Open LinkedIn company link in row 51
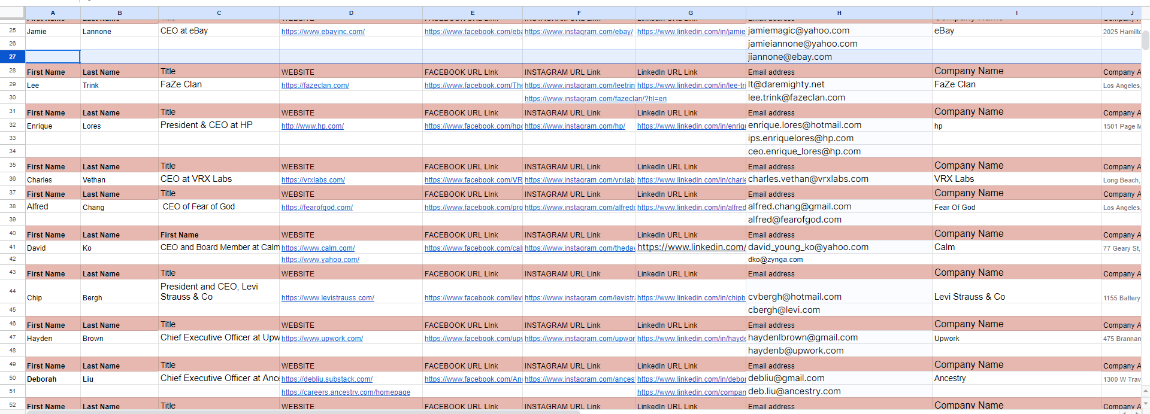The width and height of the screenshot is (1150, 414). (x=691, y=392)
